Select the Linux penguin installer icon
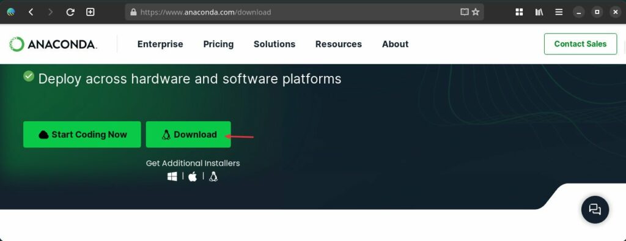Viewport: 626px width, 241px height. tap(213, 176)
